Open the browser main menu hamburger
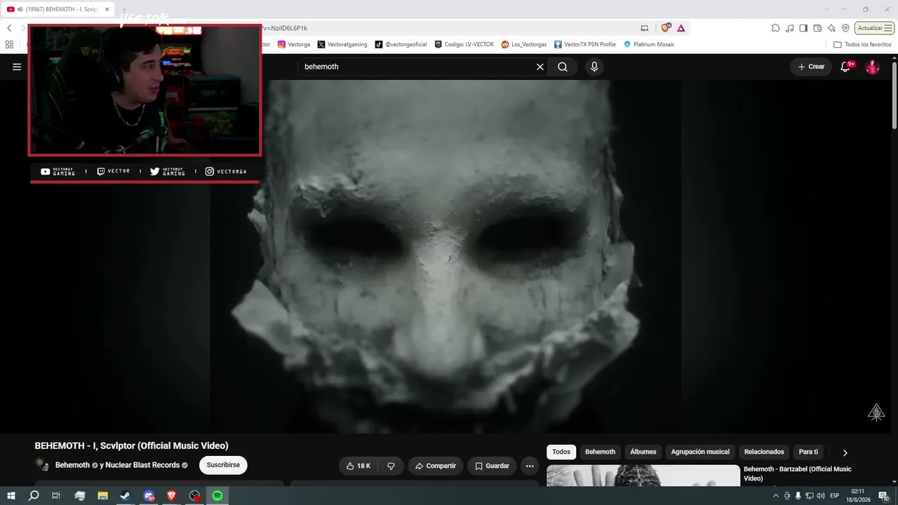Viewport: 898px width, 505px height. 888,28
